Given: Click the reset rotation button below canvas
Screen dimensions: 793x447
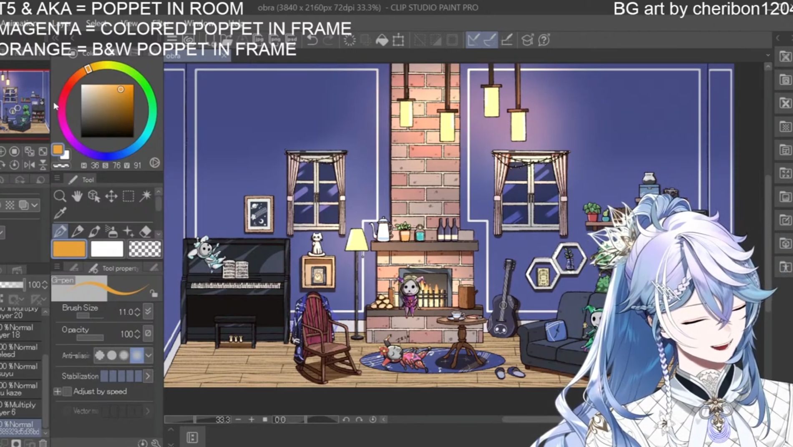Looking at the screenshot, I should pyautogui.click(x=373, y=419).
